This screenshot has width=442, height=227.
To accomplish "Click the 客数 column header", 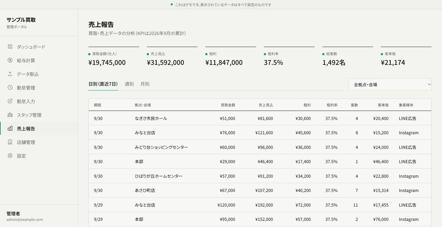I will coord(354,105).
